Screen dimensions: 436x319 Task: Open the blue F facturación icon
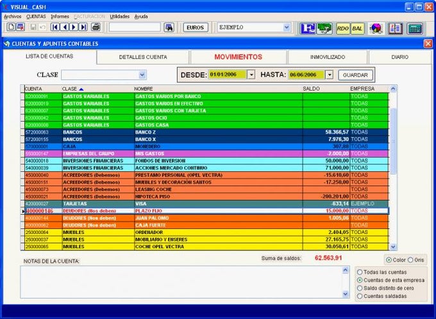tap(308, 28)
